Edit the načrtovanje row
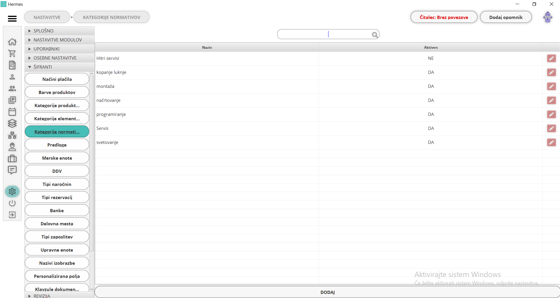 click(551, 100)
